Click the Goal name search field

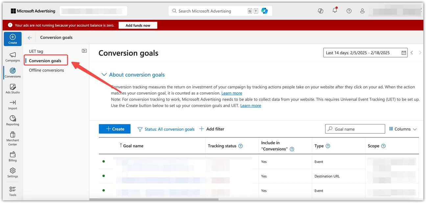(x=355, y=129)
